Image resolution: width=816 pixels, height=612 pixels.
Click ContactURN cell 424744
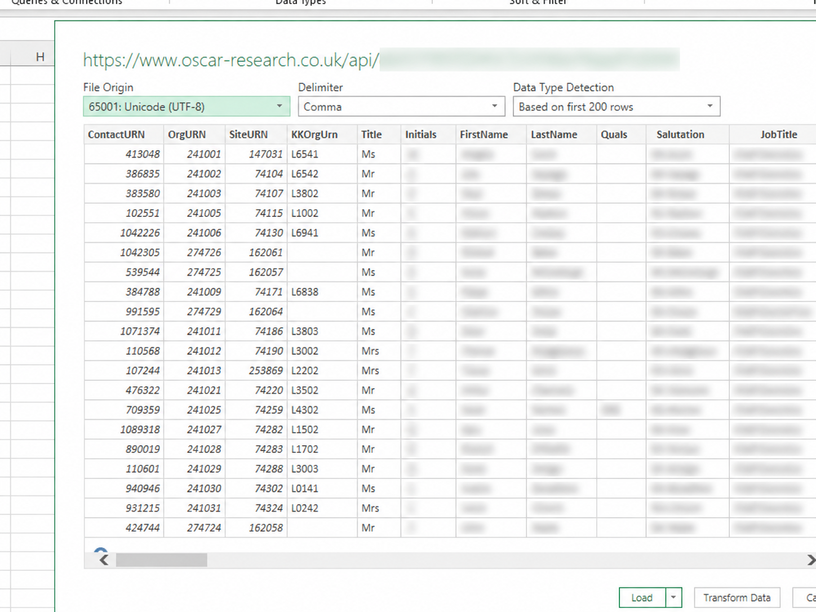pos(124,528)
